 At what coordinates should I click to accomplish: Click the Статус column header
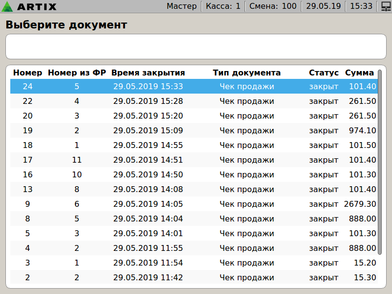point(323,73)
